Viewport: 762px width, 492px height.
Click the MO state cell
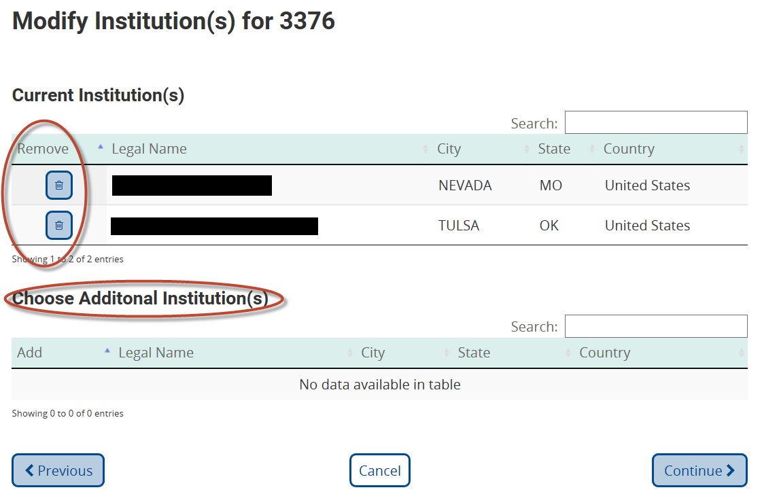point(551,186)
